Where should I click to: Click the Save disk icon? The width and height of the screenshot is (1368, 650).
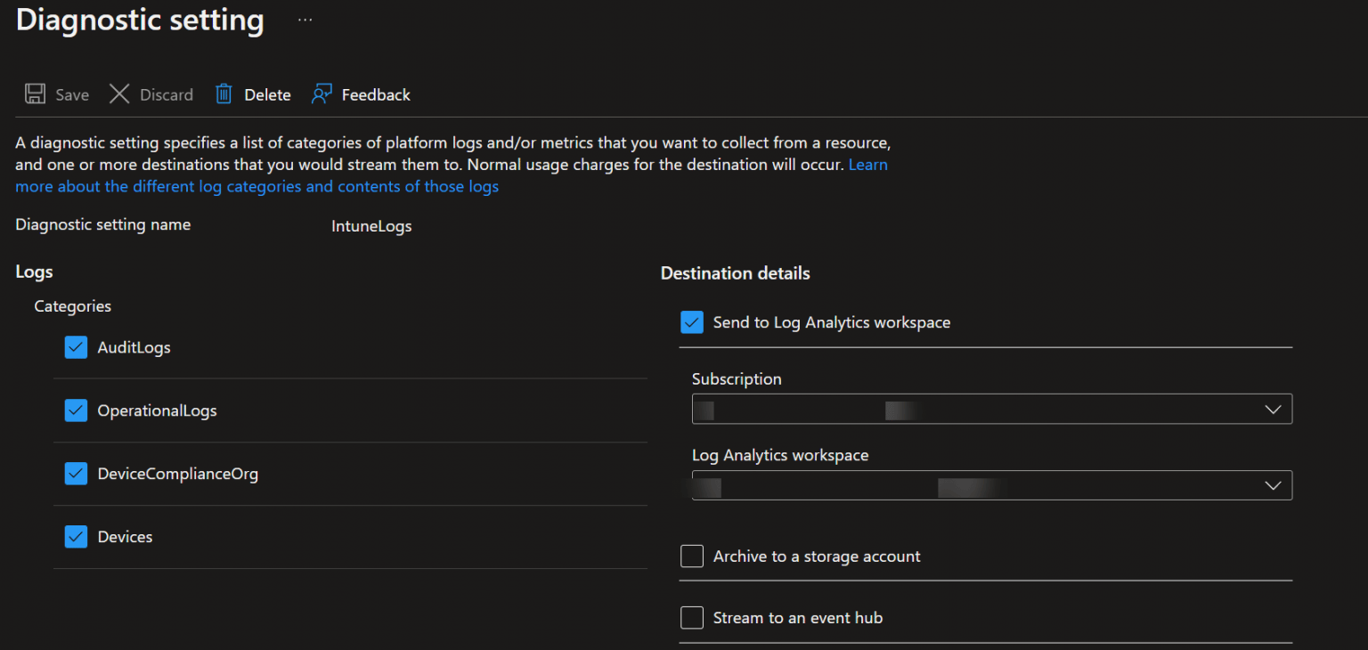[35, 93]
